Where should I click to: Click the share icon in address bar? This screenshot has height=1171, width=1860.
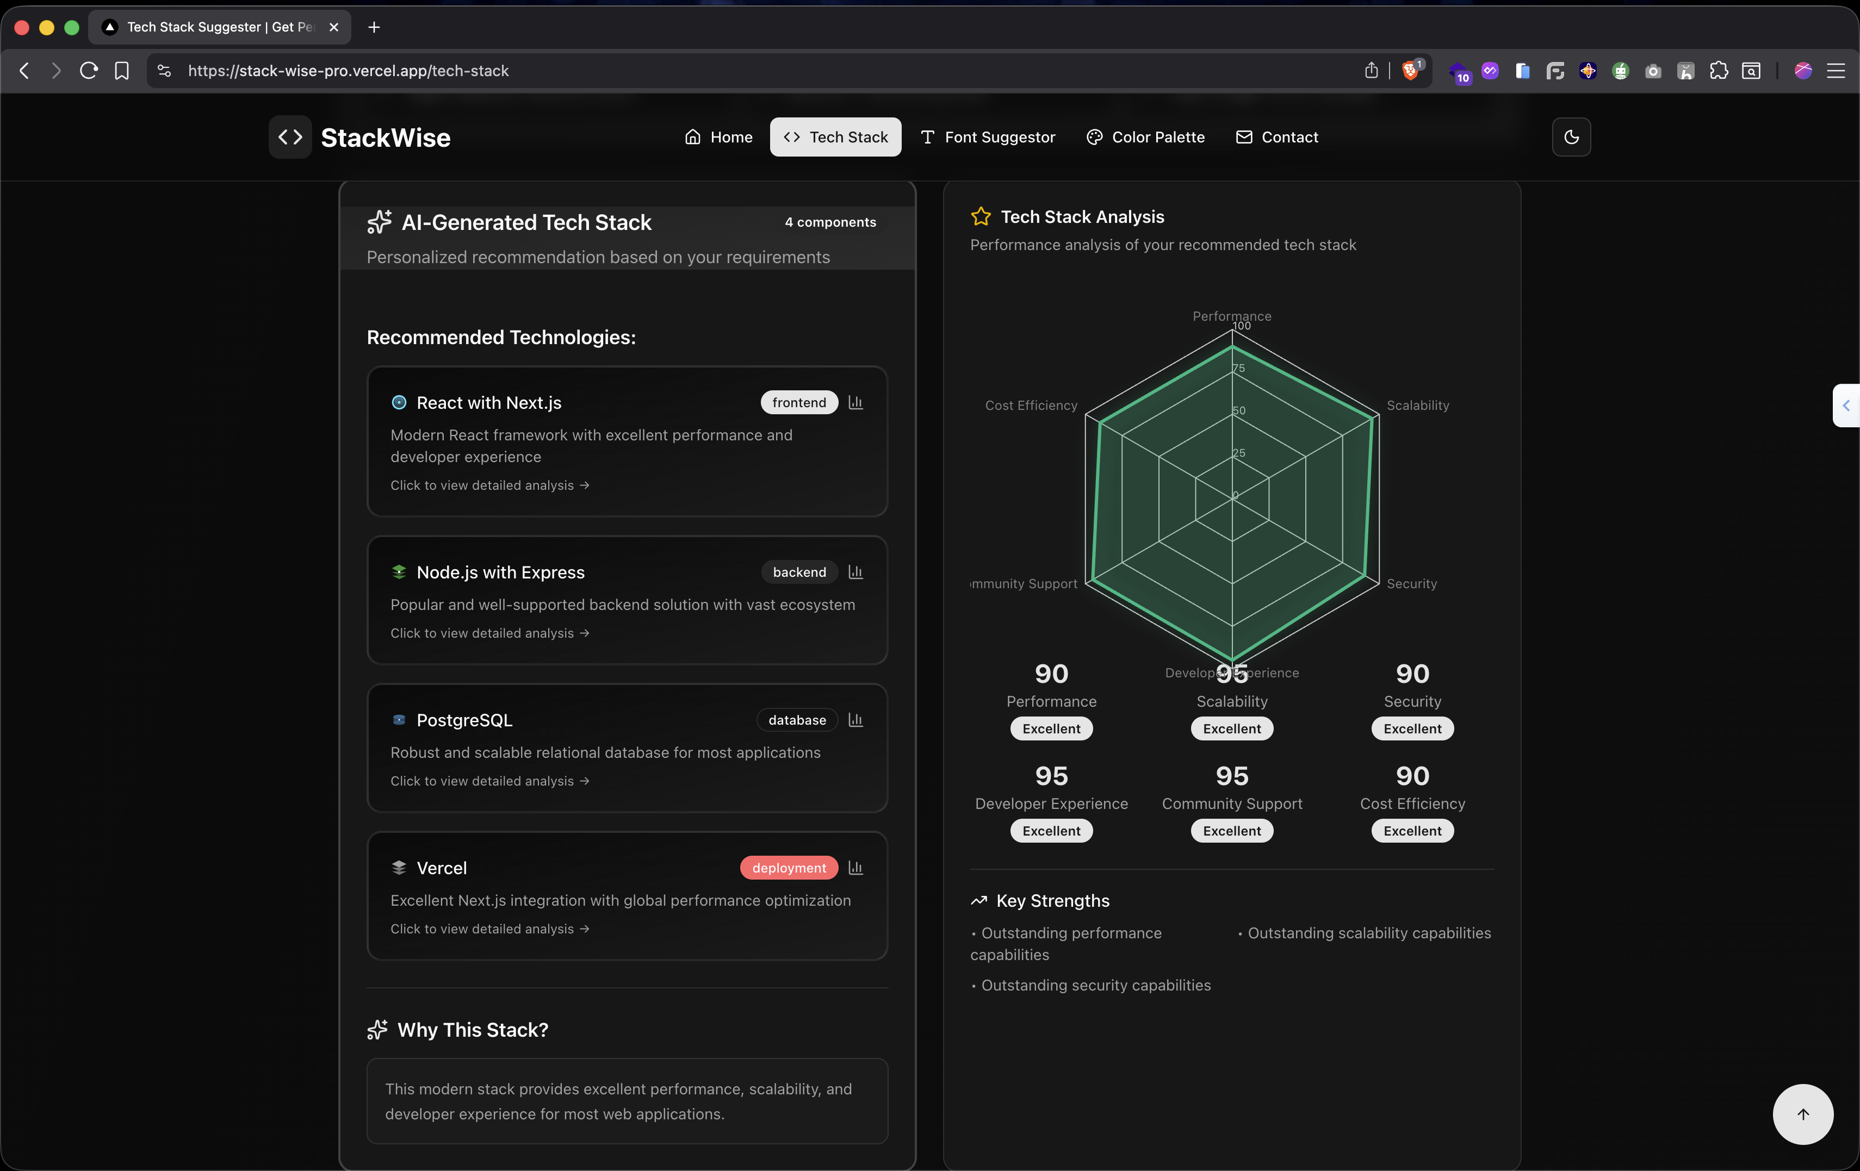click(1371, 70)
